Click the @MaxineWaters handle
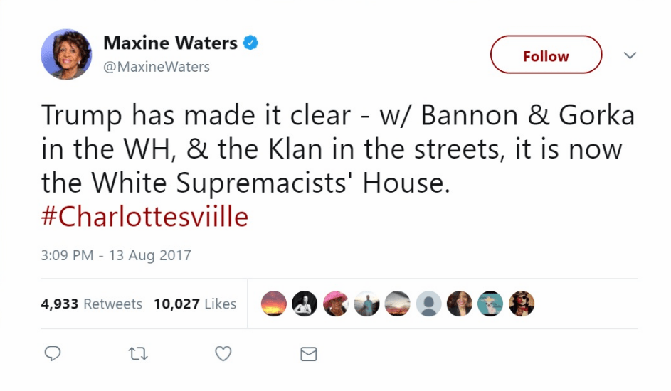 coord(157,67)
